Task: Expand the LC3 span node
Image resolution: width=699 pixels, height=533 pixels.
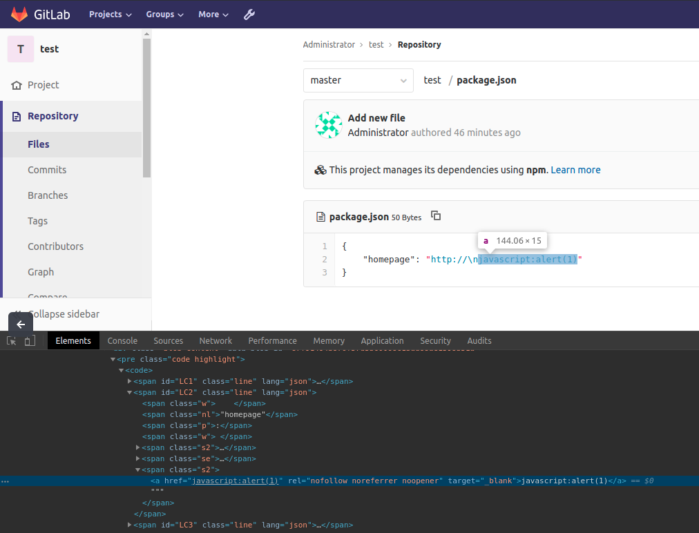Action: [x=130, y=525]
